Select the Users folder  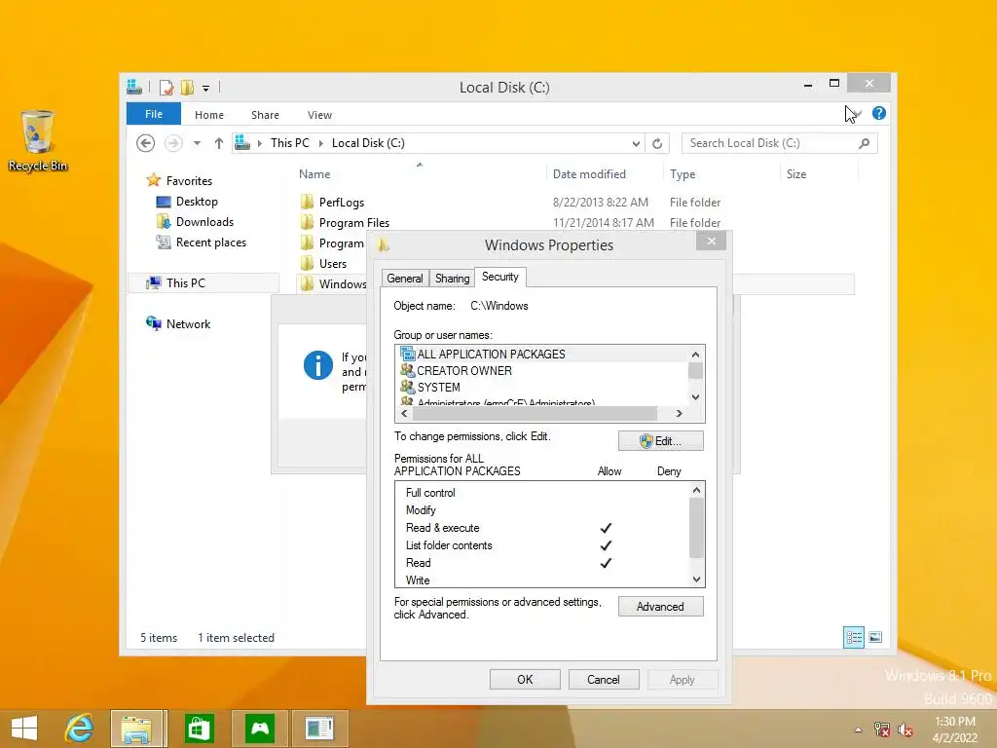click(x=333, y=263)
